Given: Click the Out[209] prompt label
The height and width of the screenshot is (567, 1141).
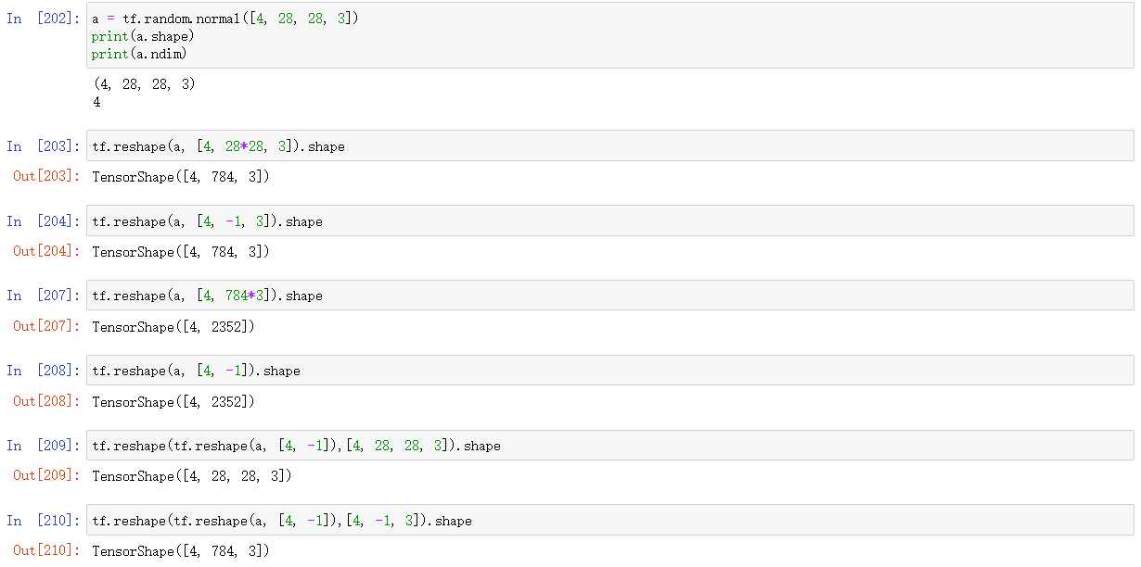Looking at the screenshot, I should click(47, 475).
